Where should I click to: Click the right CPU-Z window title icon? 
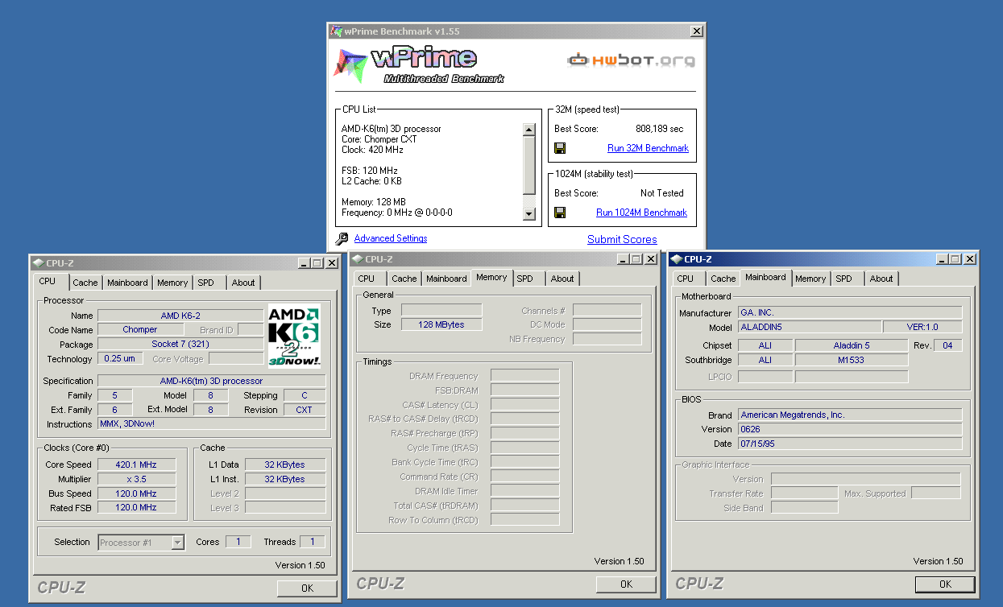click(676, 259)
